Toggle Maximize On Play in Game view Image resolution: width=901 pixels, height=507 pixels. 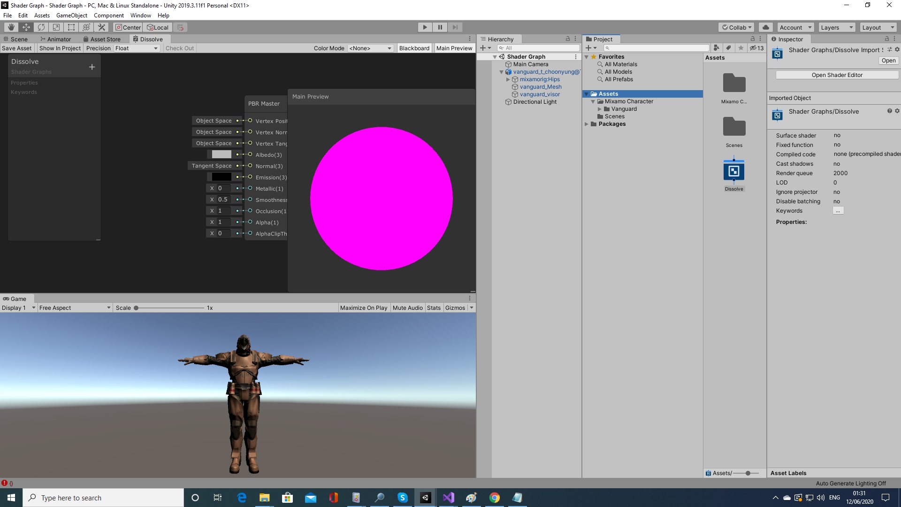click(x=363, y=307)
